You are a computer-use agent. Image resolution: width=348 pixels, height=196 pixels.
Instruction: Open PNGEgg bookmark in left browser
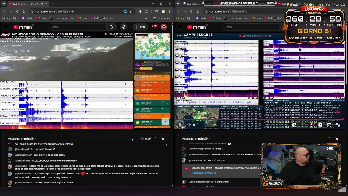pos(102,18)
